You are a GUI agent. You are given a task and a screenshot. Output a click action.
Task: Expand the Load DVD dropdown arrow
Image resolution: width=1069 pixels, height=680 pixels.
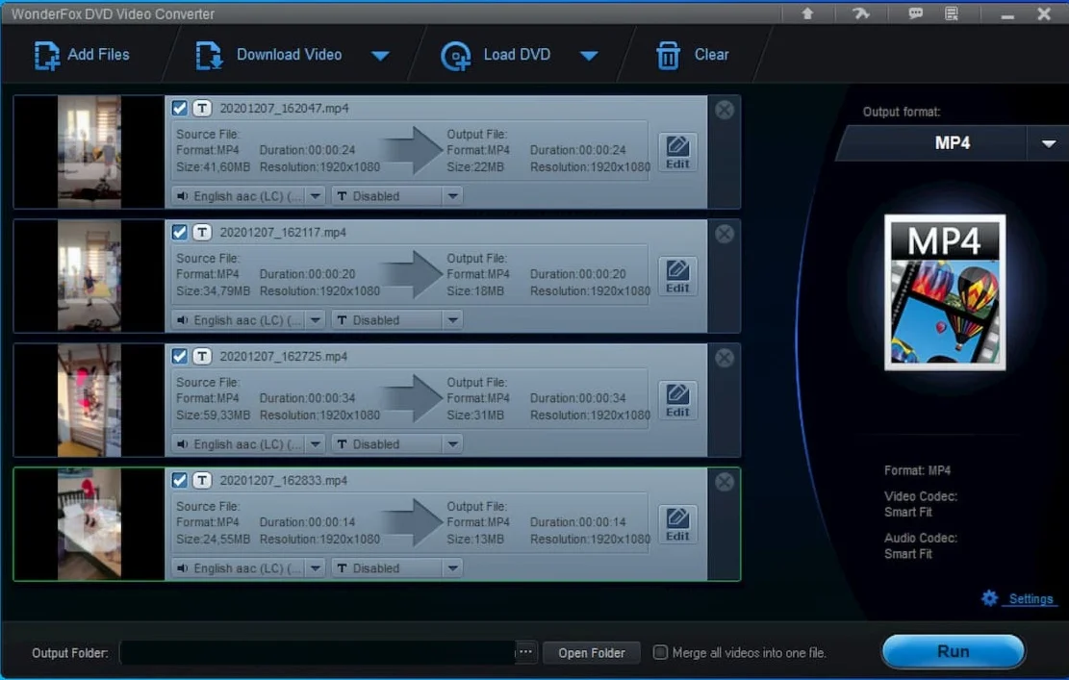coord(589,56)
